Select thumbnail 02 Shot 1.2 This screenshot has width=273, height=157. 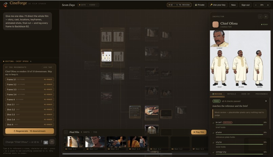pyautogui.click(x=95, y=143)
